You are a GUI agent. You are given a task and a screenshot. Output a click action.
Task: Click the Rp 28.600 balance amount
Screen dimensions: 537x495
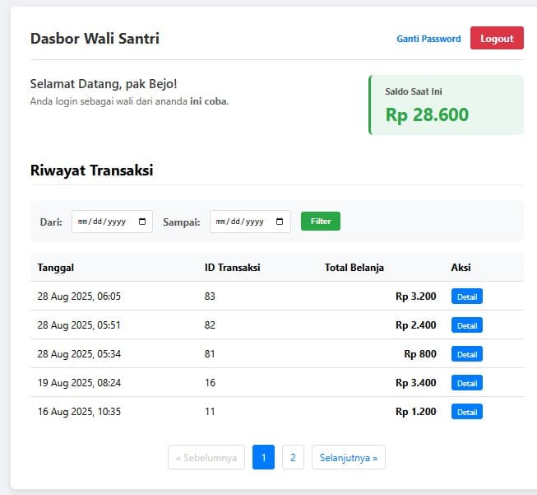click(x=427, y=114)
